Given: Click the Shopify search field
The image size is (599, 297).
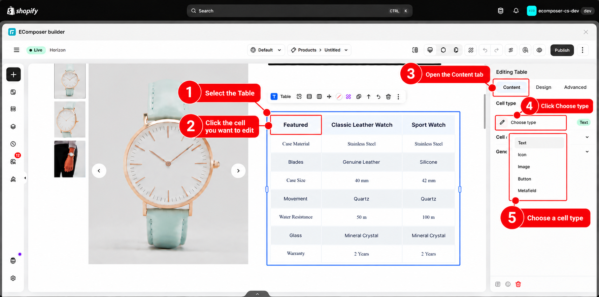Looking at the screenshot, I should [299, 11].
